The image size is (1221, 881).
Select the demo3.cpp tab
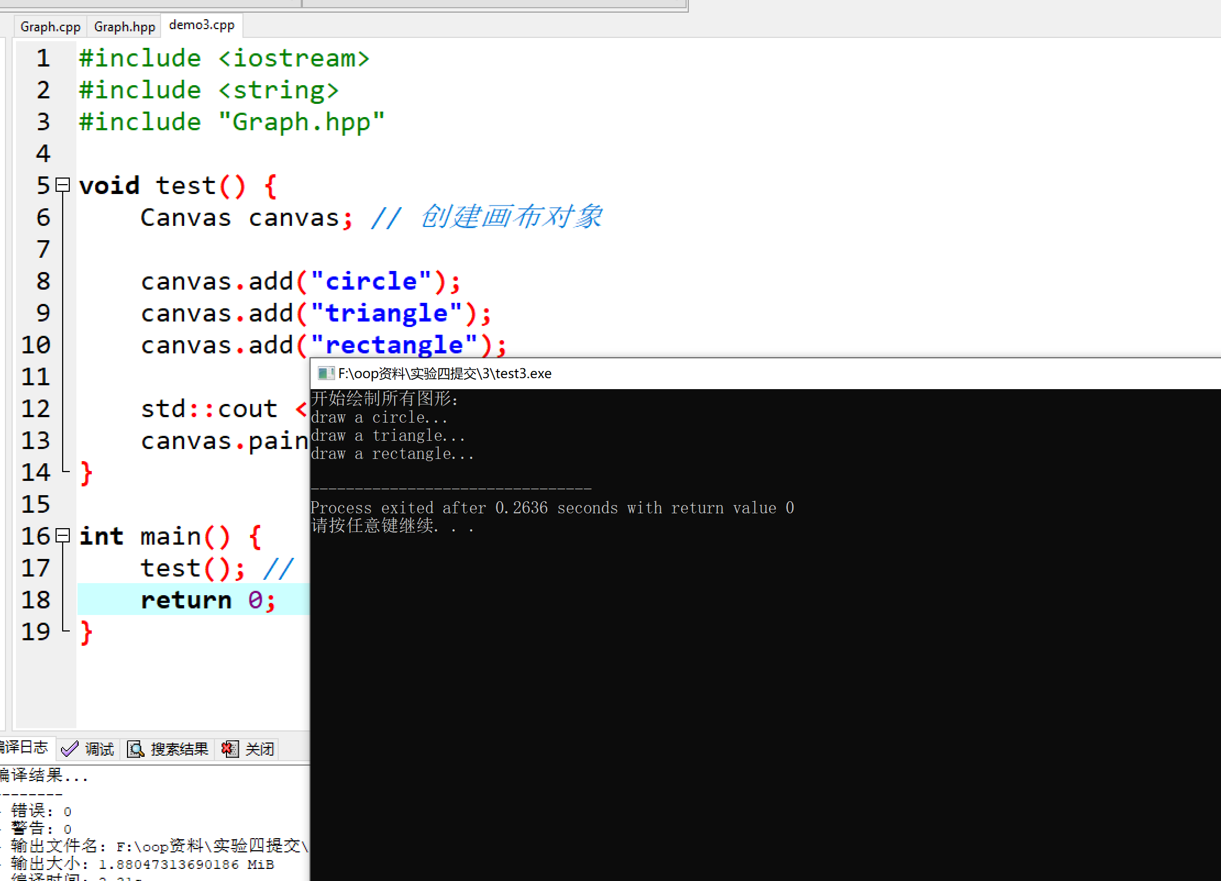pyautogui.click(x=201, y=25)
